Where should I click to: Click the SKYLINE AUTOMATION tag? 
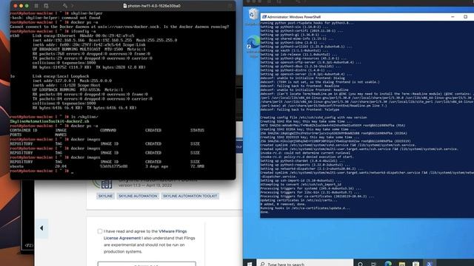(138, 196)
